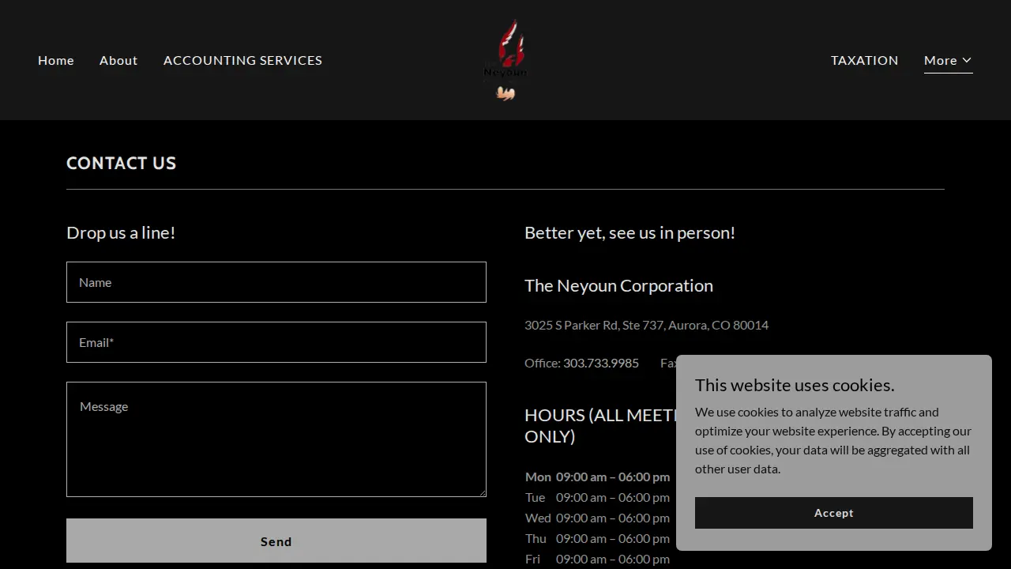
Task: Click the Message text area
Action: pos(276,439)
